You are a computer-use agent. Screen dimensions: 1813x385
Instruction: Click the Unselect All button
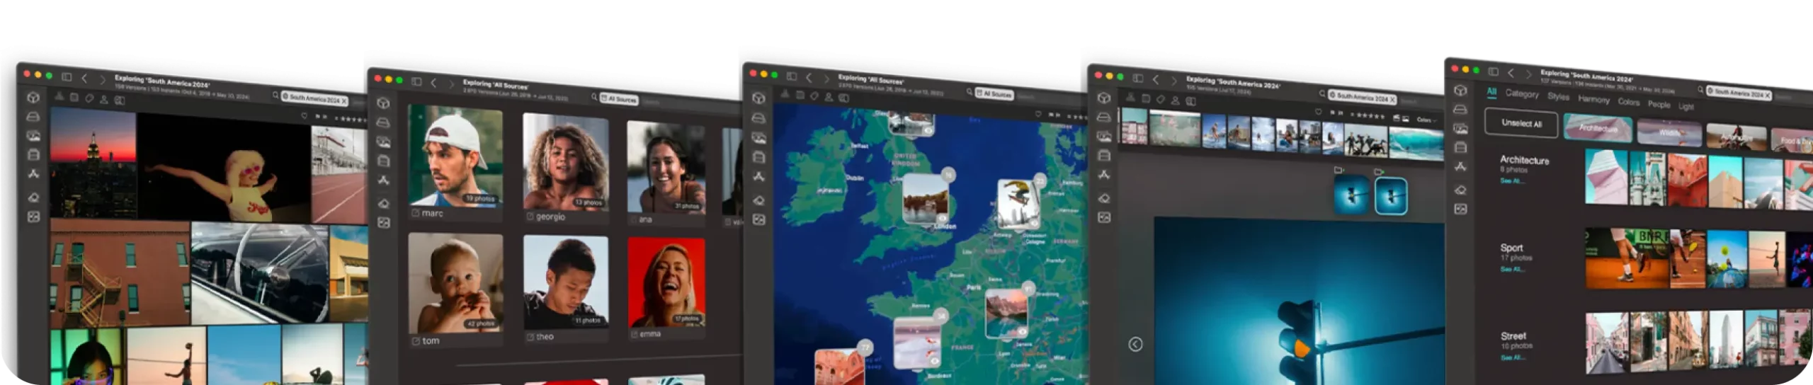click(x=1521, y=123)
